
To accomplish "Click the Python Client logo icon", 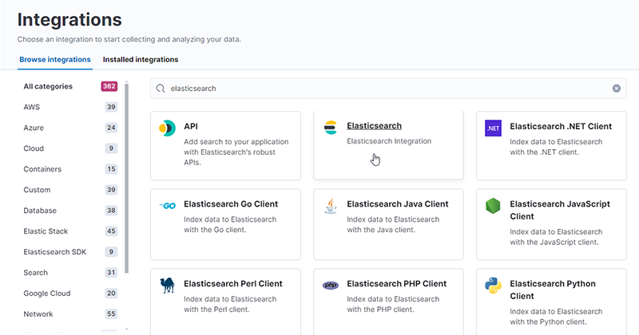I will 493,285.
